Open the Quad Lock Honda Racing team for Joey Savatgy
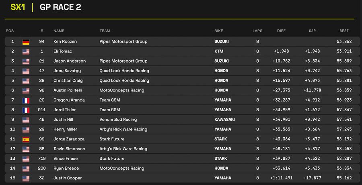This screenshot has width=362, height=185. tap(124, 71)
